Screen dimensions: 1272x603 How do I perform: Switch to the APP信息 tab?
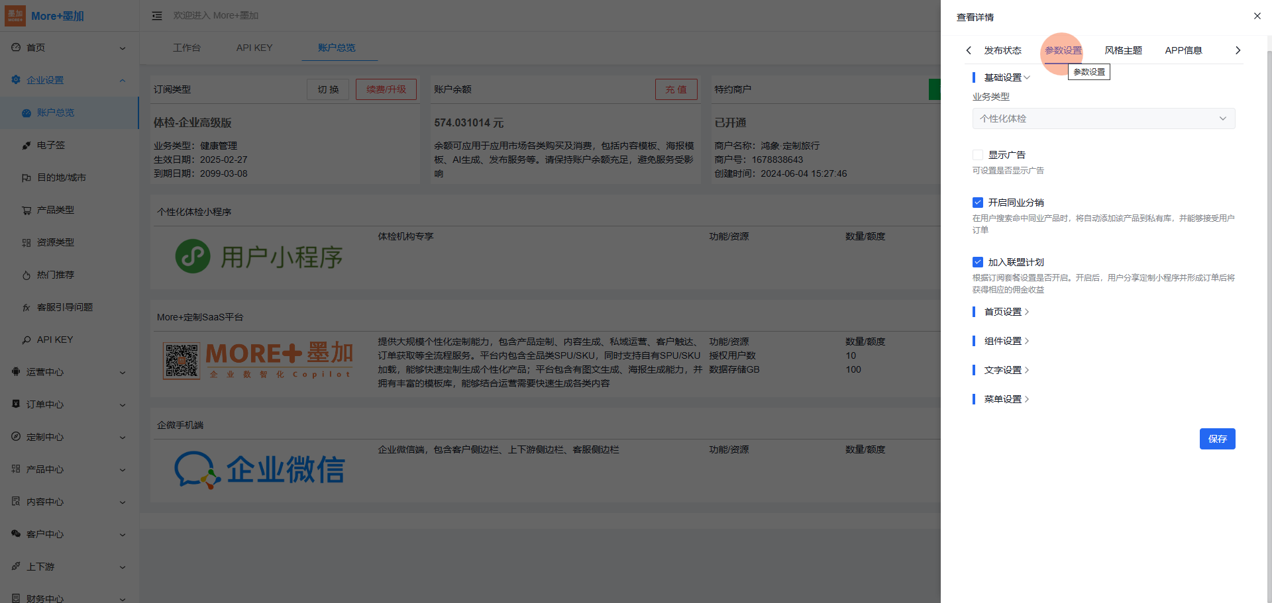click(x=1183, y=50)
